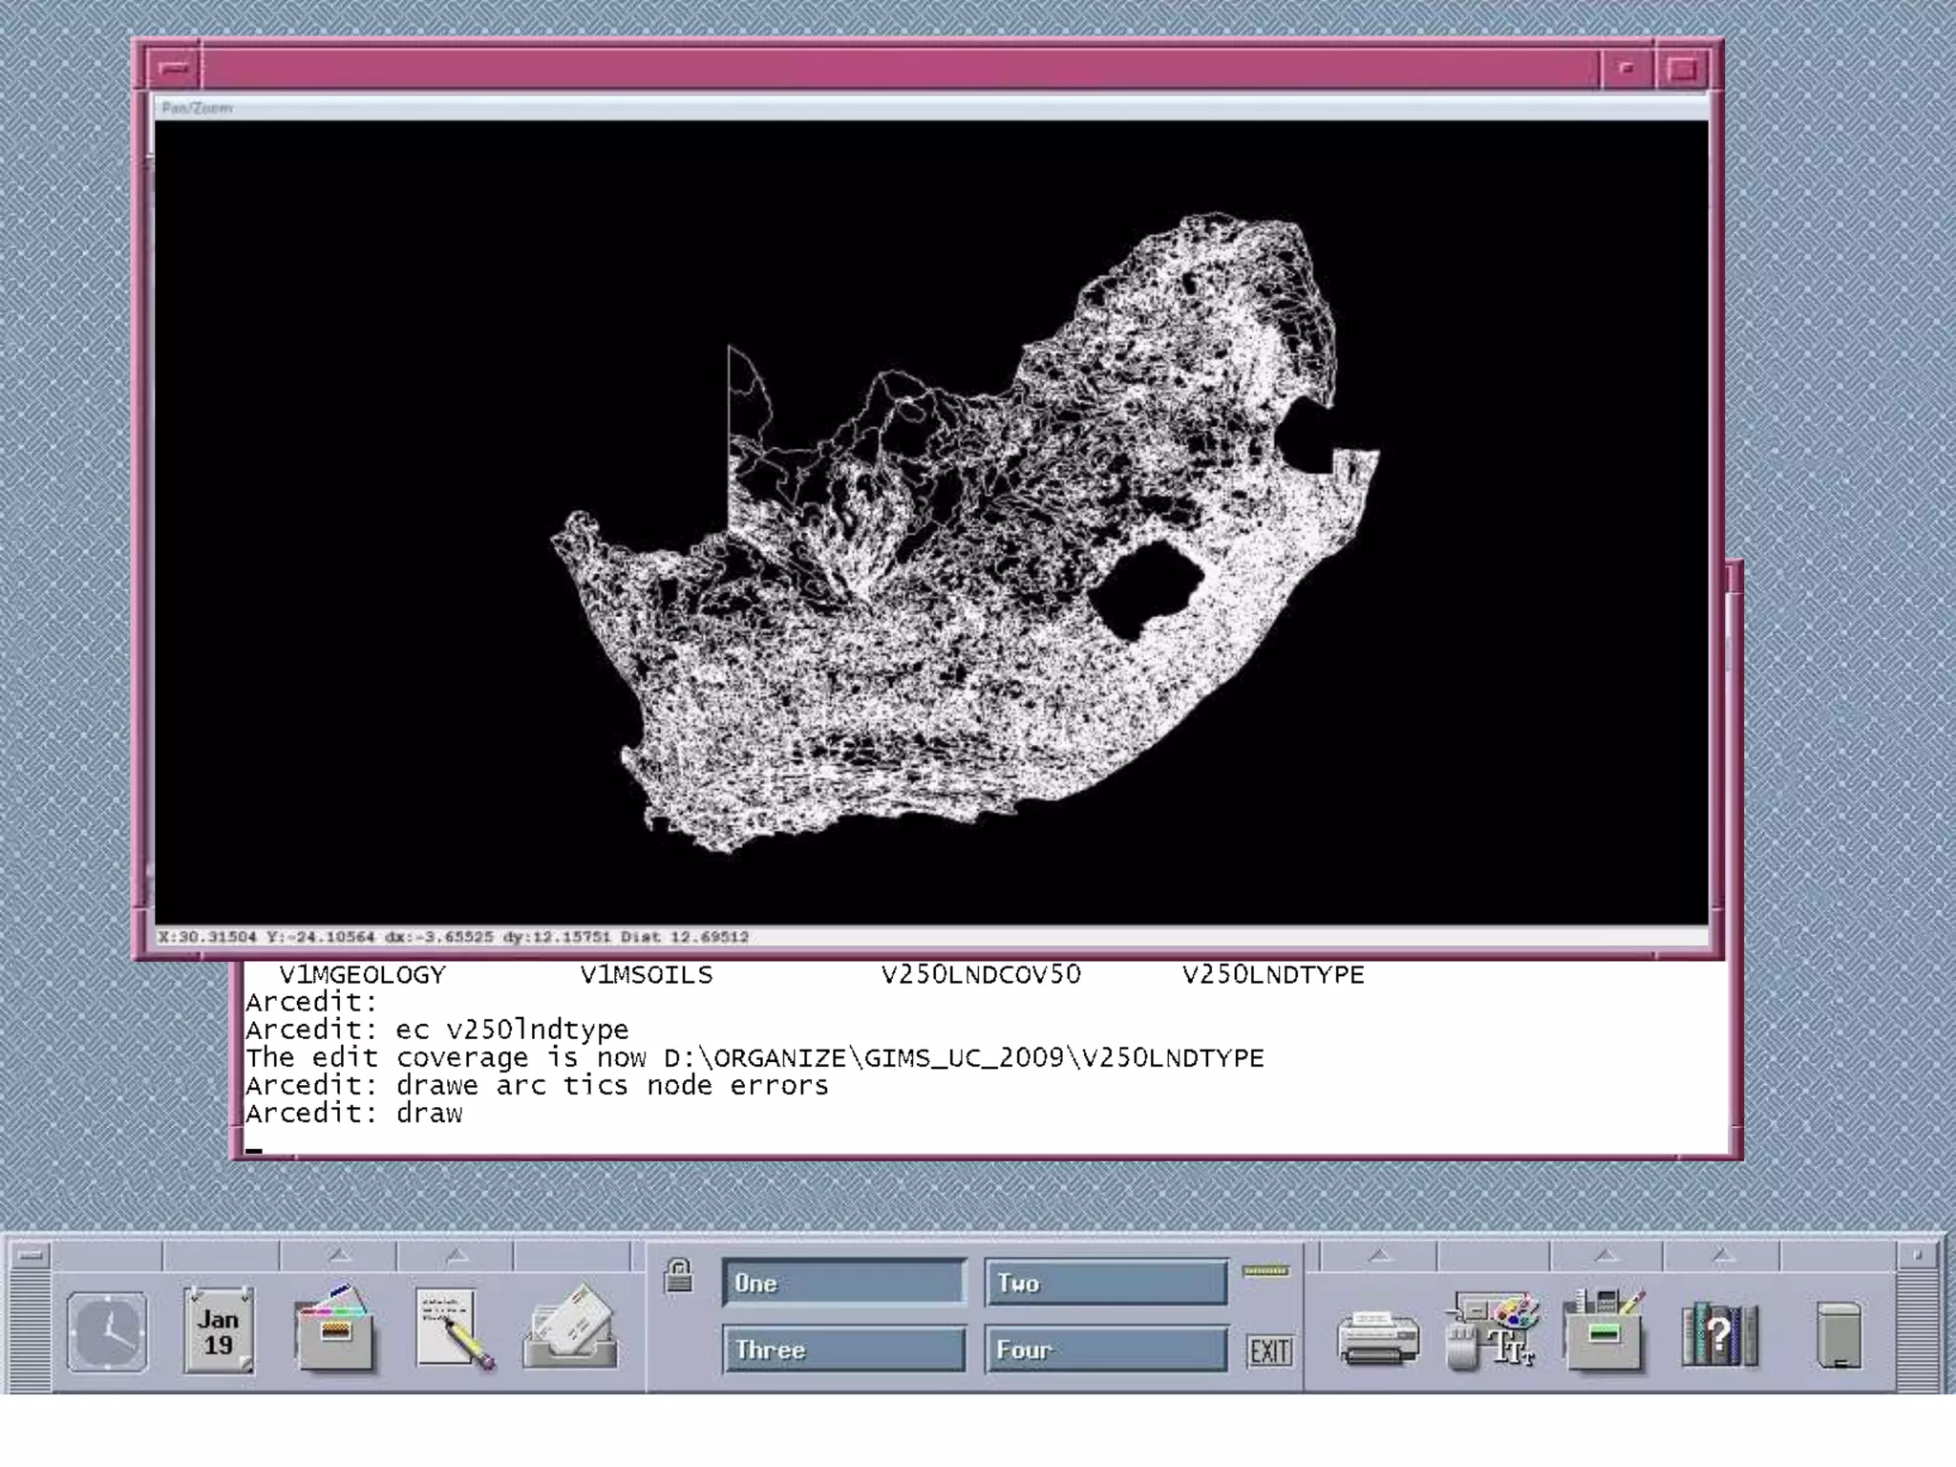Click the Trash can icon

[x=1839, y=1335]
